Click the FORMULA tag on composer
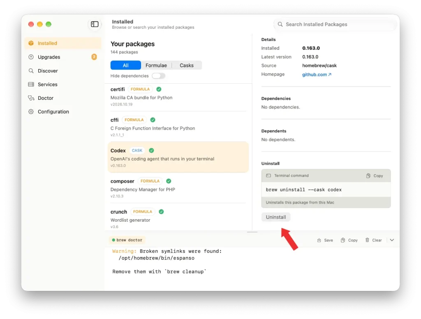The height and width of the screenshot is (319, 421). (x=150, y=181)
